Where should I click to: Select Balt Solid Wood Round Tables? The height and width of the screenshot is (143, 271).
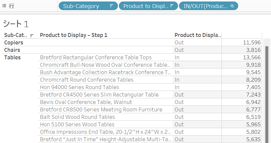(x=77, y=117)
